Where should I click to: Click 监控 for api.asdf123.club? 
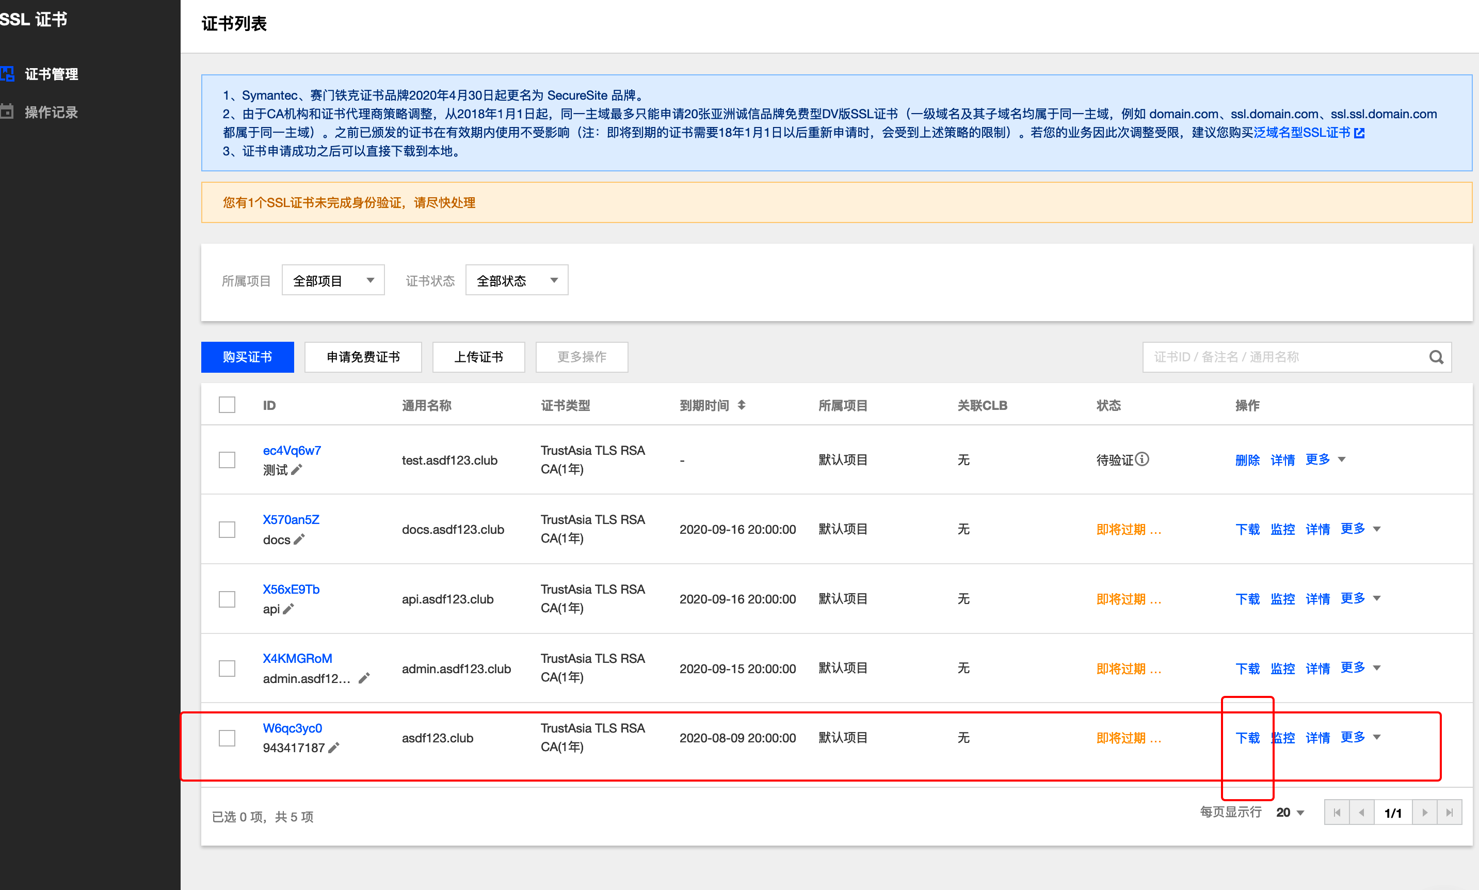1283,599
